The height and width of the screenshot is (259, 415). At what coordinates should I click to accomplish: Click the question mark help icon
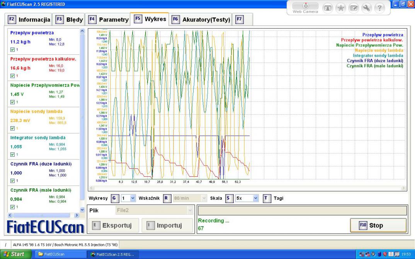coord(379,8)
